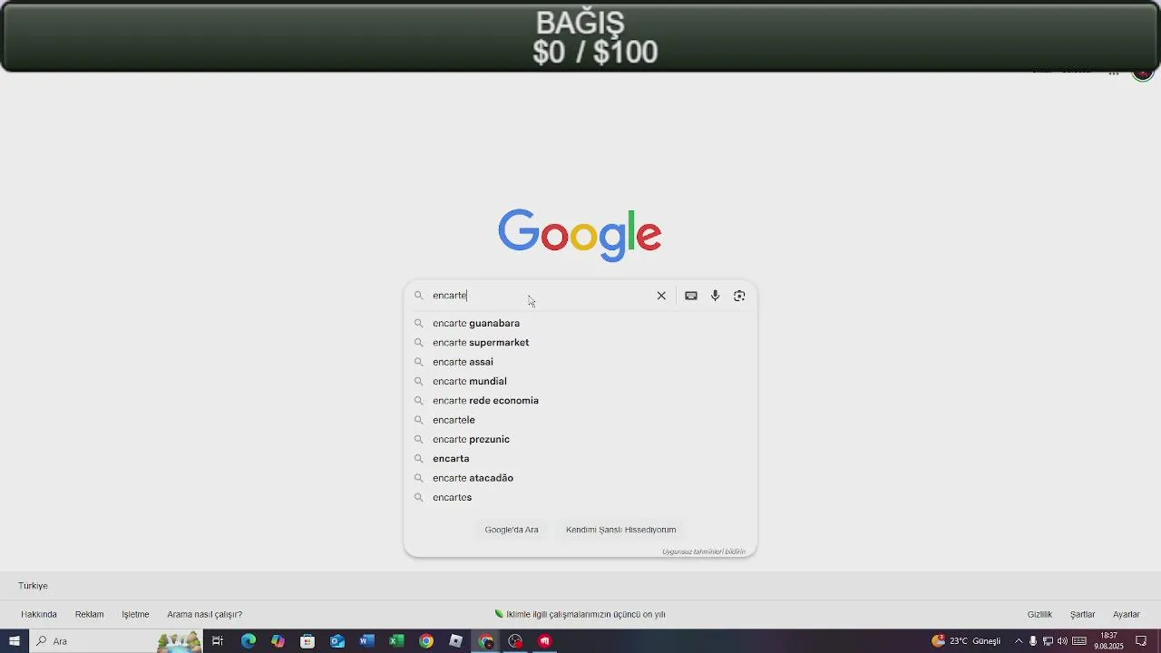The width and height of the screenshot is (1161, 653).
Task: Open Google Chrome from the taskbar
Action: point(426,641)
